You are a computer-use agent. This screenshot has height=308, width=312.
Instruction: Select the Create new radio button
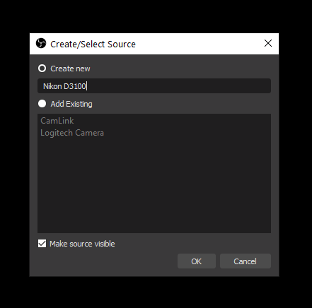click(42, 69)
